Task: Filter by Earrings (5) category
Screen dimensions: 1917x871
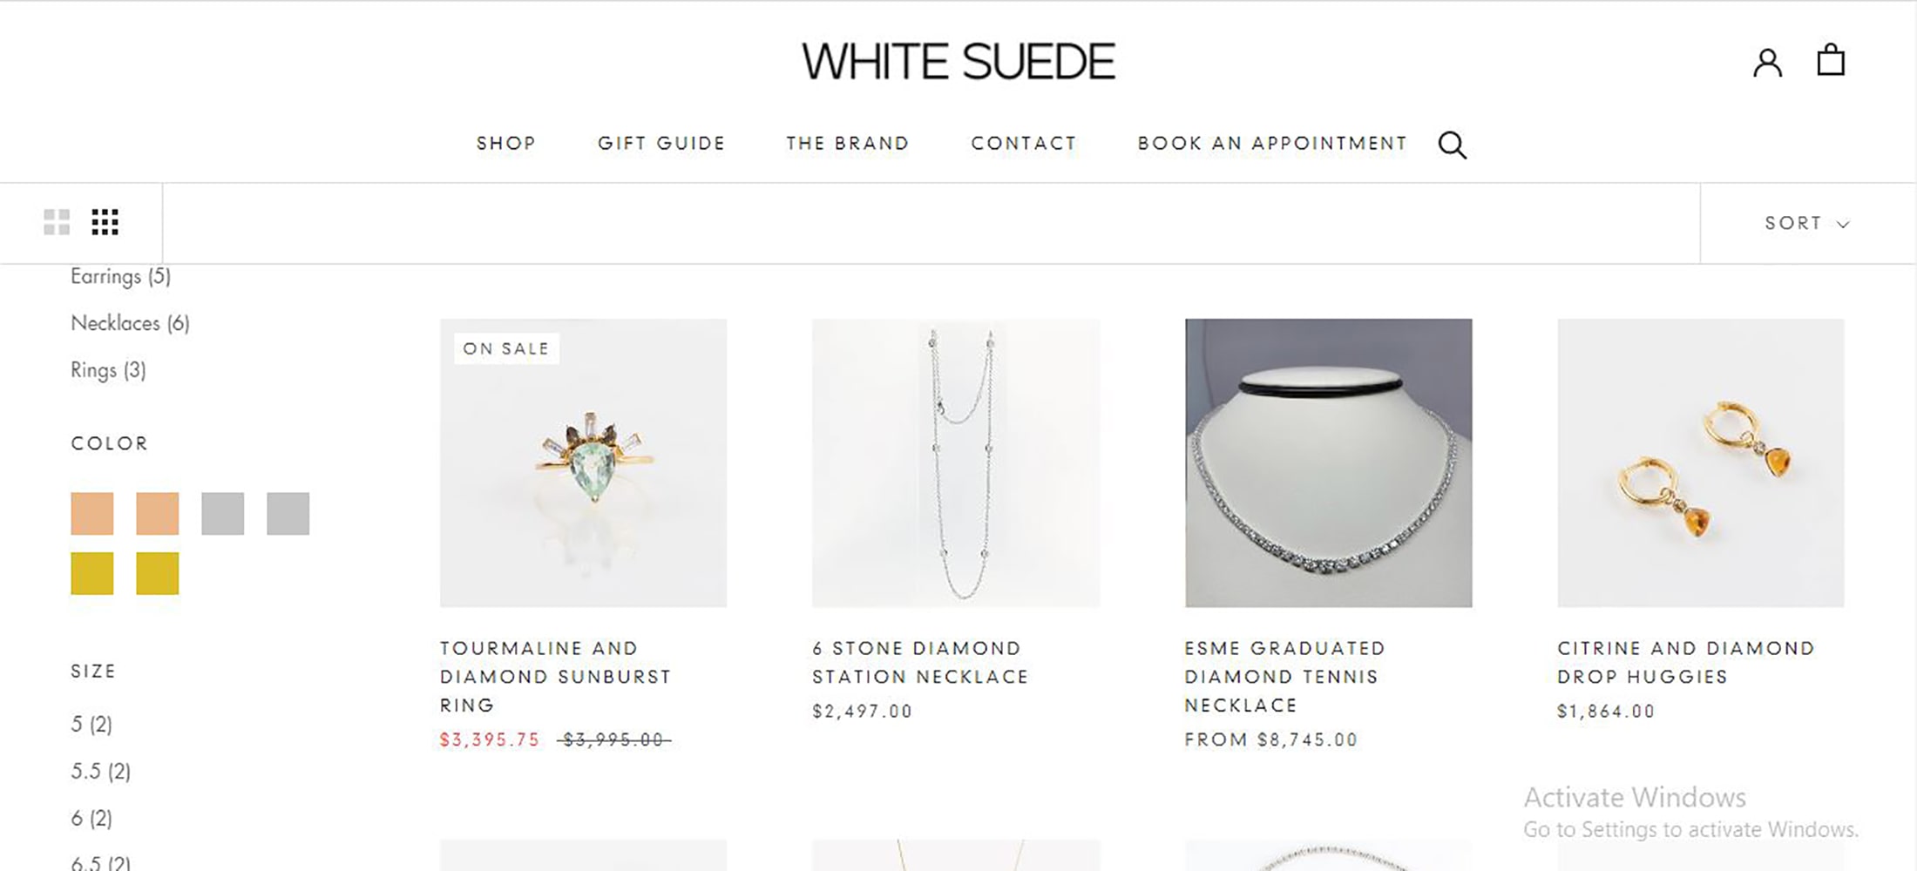Action: click(120, 276)
